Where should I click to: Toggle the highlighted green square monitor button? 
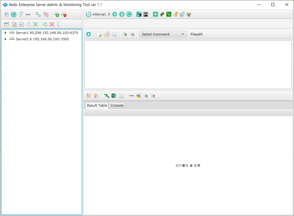point(155,14)
